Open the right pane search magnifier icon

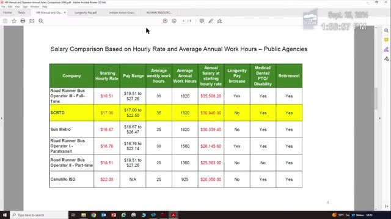pos(386,30)
